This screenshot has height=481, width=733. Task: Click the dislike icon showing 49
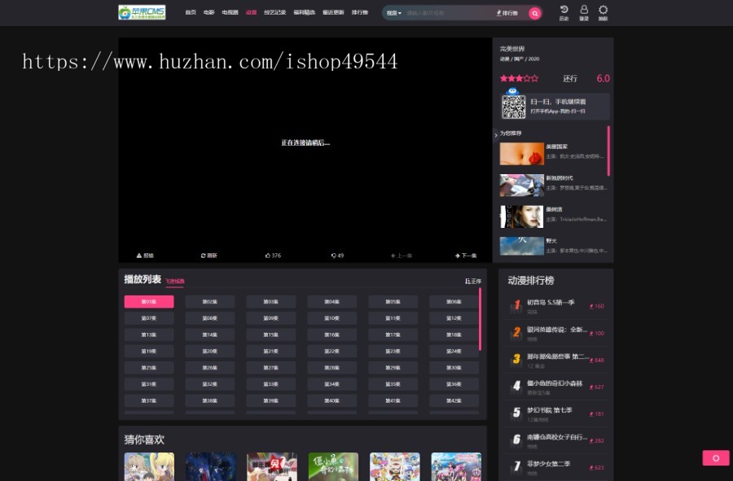coord(337,256)
